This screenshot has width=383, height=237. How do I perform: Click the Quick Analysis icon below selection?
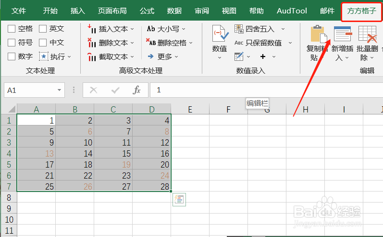coord(179,200)
